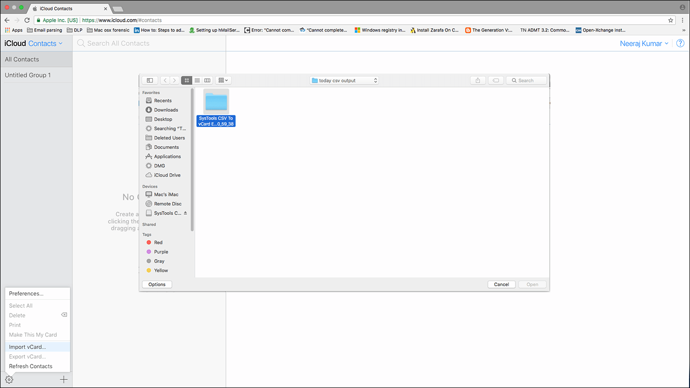Click Cancel in the file dialog

(501, 284)
